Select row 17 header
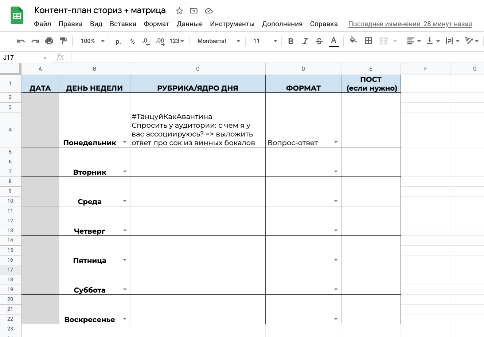This screenshot has height=337, width=484. [x=10, y=270]
